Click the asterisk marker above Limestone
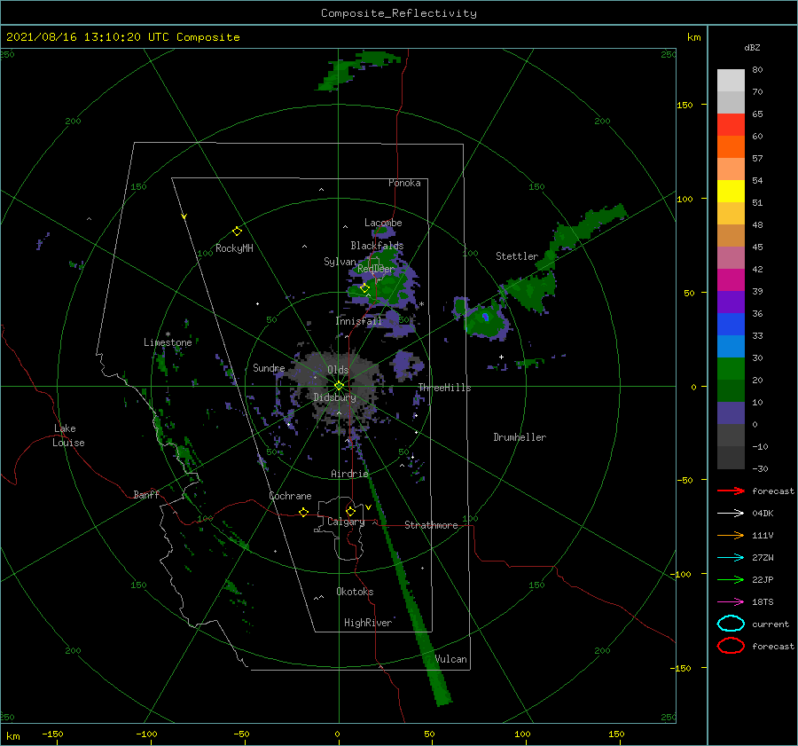 pos(168,334)
